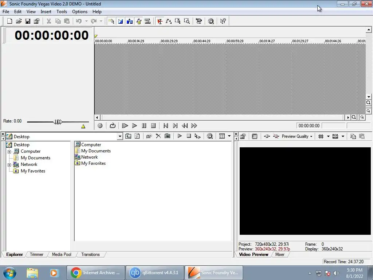Click the Stop button under the timeline

coord(153,126)
